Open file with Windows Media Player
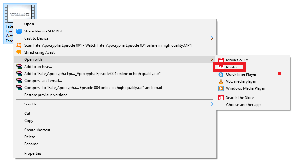 (246, 88)
